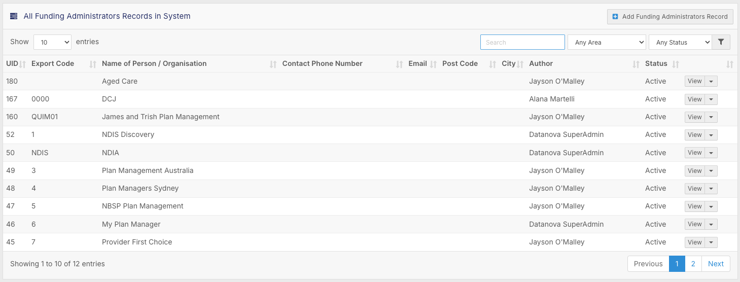Viewport: 740px width, 282px height.
Task: Click the NDIS export code cell
Action: coord(40,153)
